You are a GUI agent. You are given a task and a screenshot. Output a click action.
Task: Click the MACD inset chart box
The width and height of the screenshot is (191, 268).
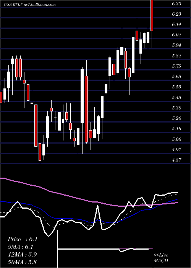[105, 249]
